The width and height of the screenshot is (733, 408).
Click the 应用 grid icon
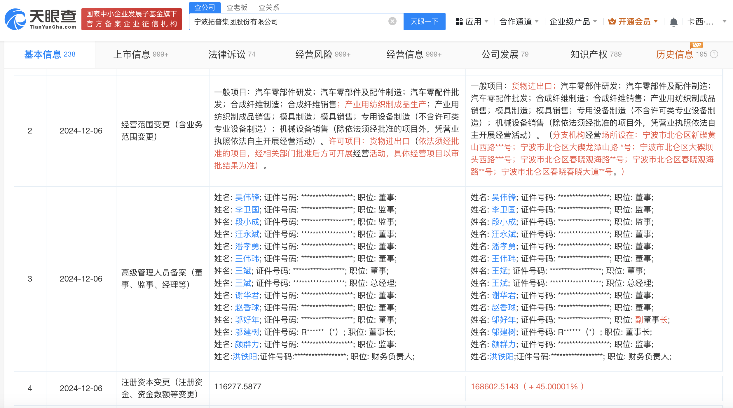[459, 22]
